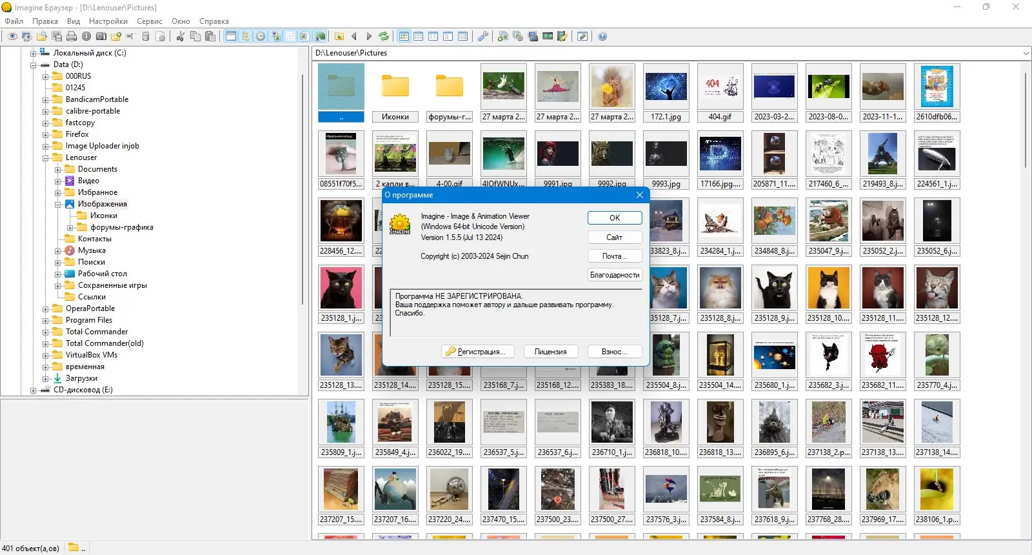The height and width of the screenshot is (555, 1032).
Task: Click the create new folder icon
Action: click(116, 36)
